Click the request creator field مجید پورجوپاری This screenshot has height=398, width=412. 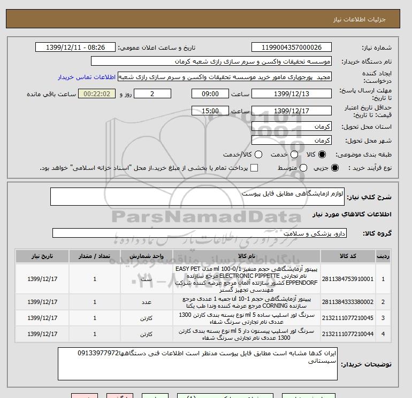[224, 77]
